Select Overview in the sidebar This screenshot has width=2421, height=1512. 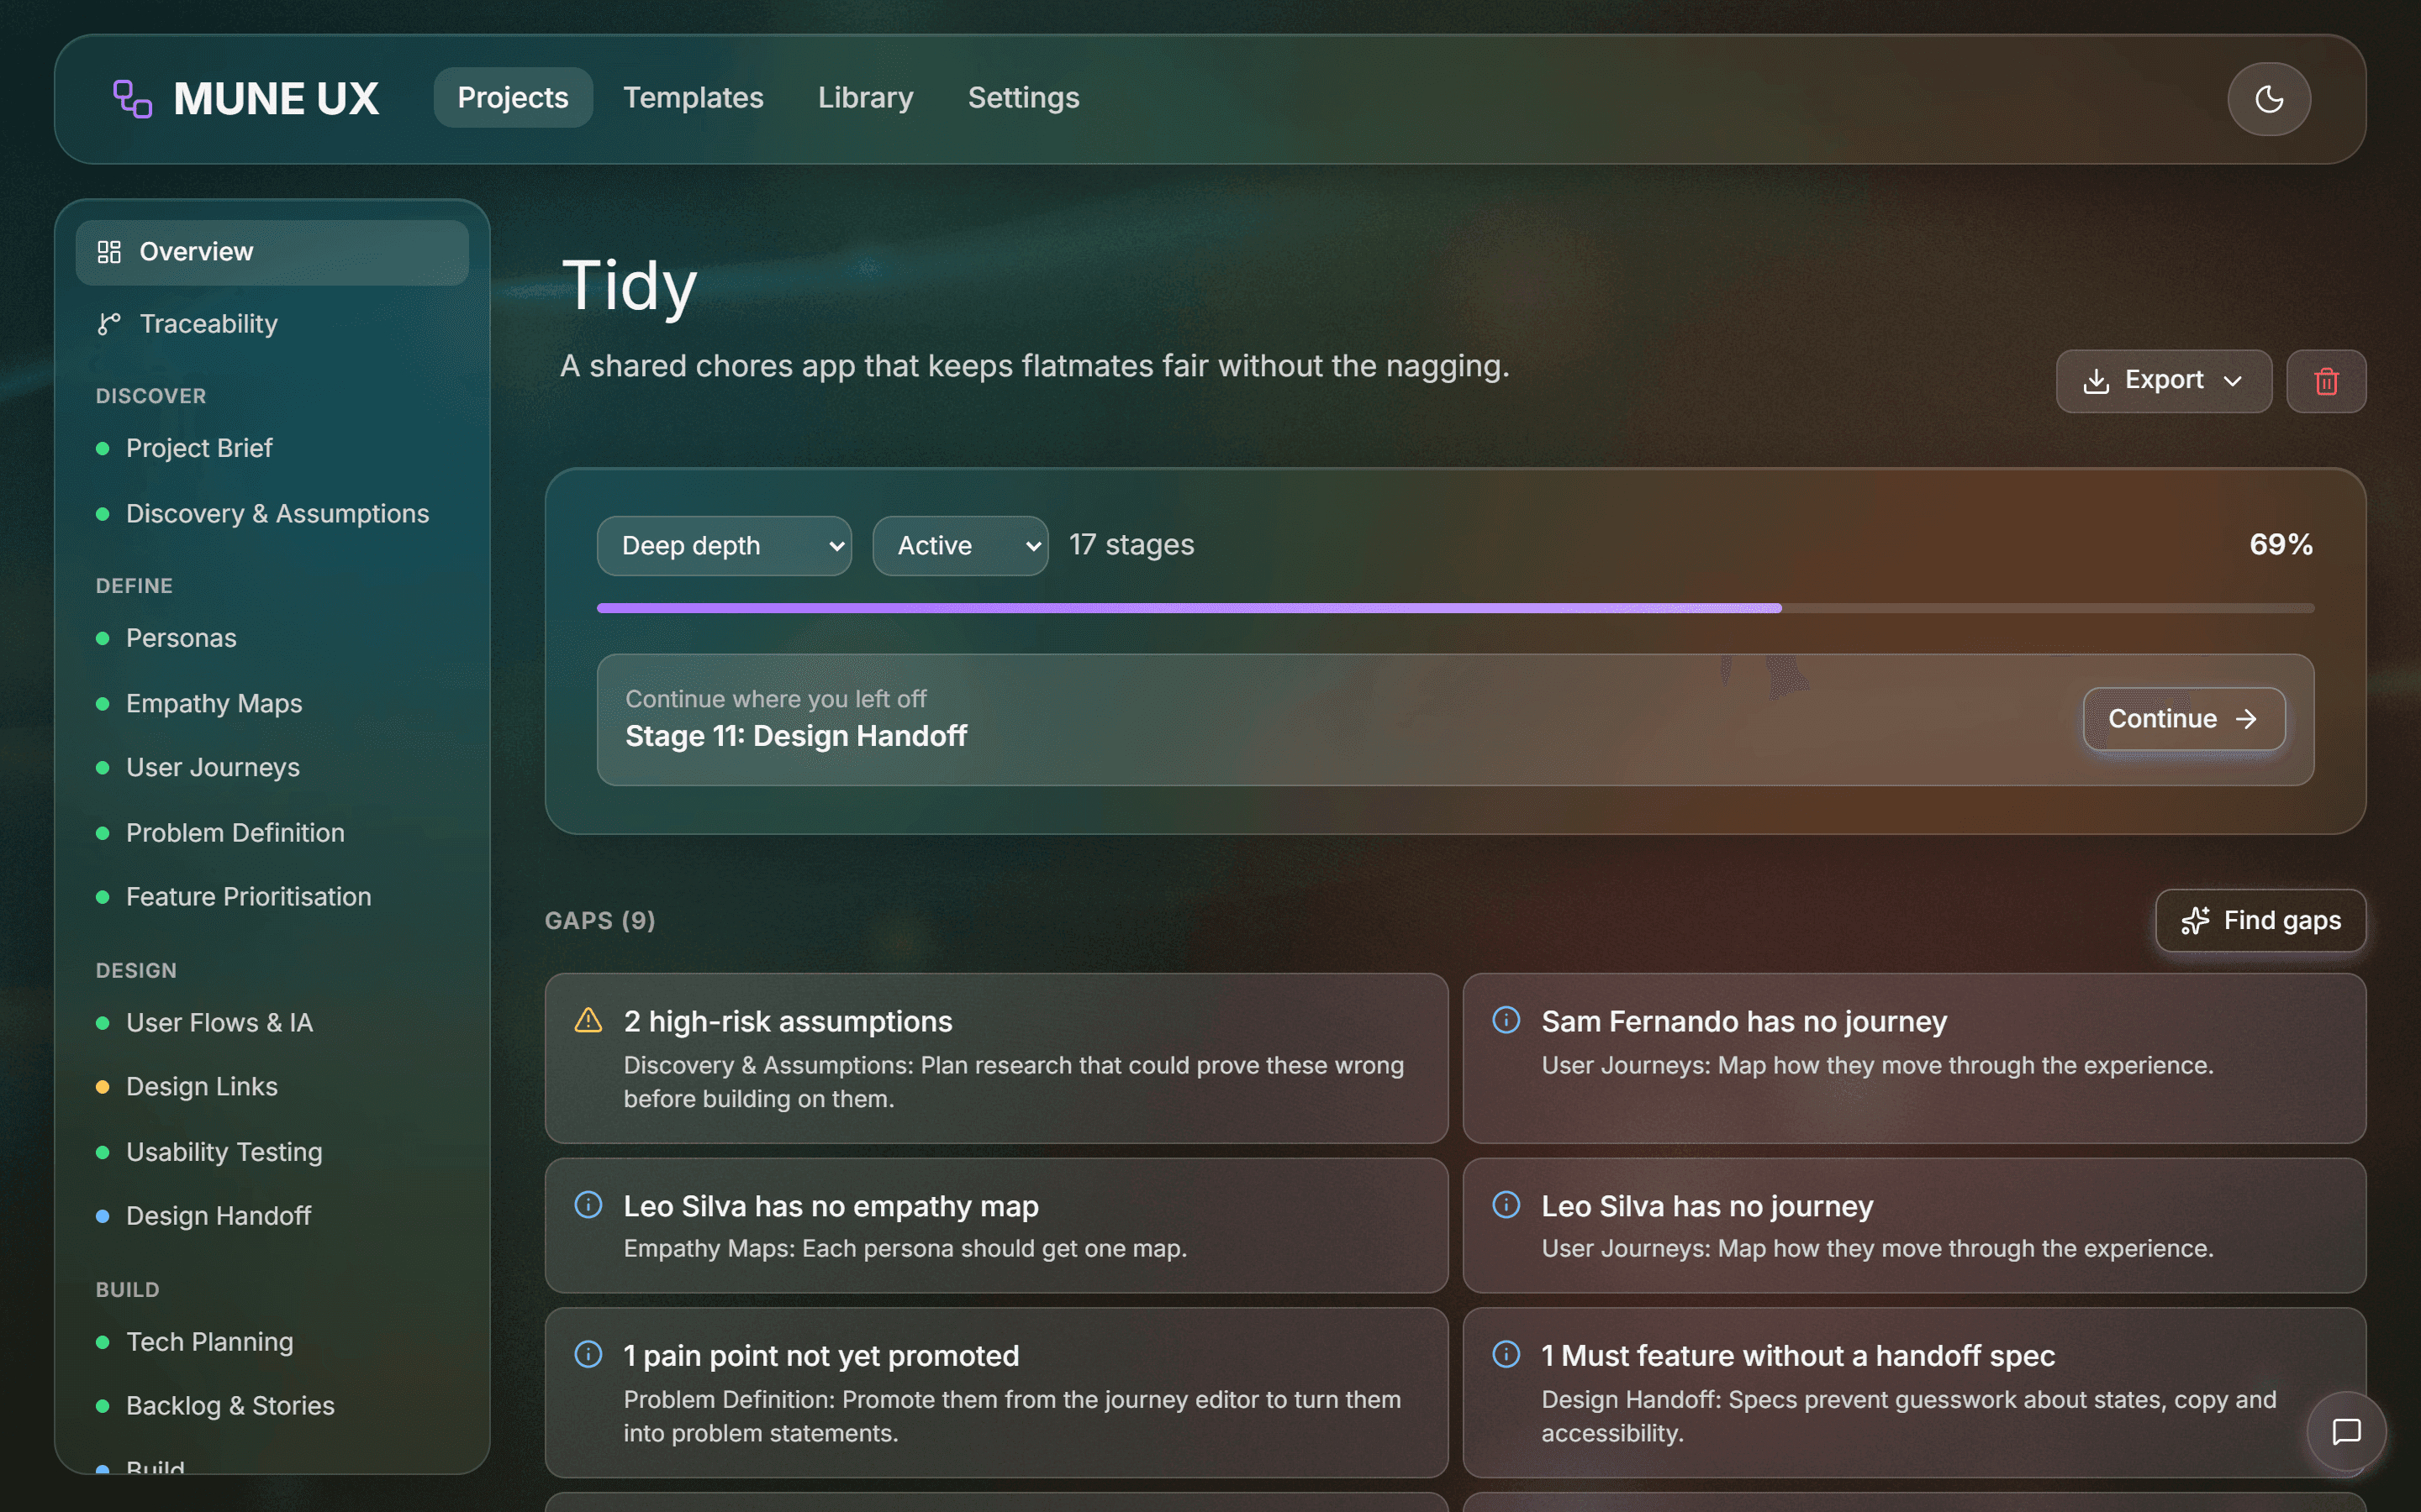pyautogui.click(x=272, y=252)
